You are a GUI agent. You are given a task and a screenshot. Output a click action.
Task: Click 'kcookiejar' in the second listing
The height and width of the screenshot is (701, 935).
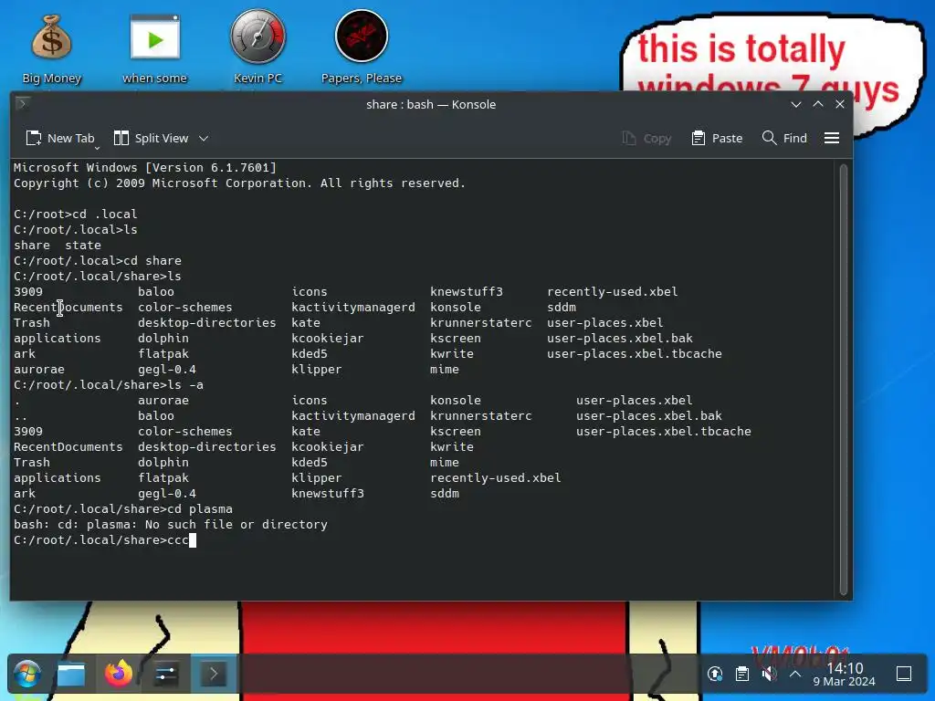pos(328,447)
